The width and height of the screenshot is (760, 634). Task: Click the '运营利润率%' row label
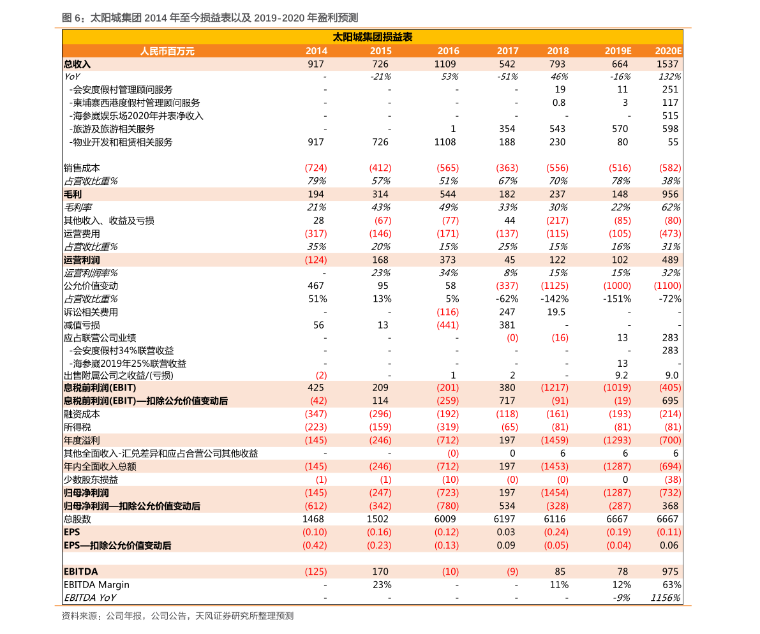coord(91,273)
